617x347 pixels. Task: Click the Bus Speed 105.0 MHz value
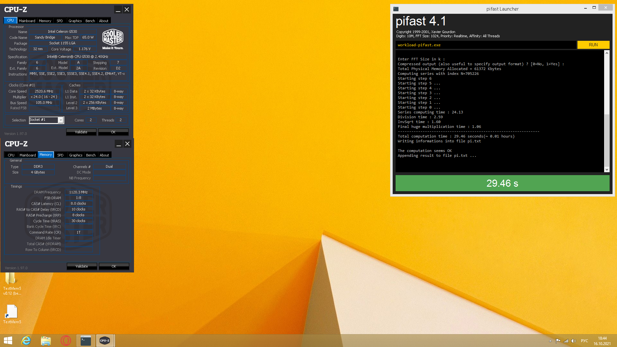(x=44, y=102)
